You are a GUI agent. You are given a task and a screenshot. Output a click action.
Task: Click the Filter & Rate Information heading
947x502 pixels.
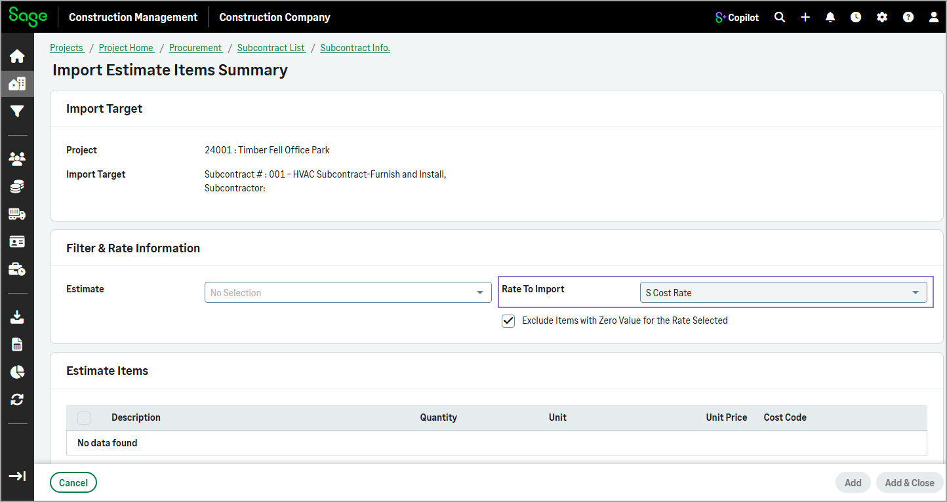pyautogui.click(x=133, y=248)
